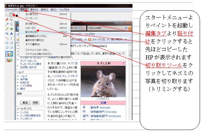Open the 井戸端 link in sidebar

coord(24,79)
